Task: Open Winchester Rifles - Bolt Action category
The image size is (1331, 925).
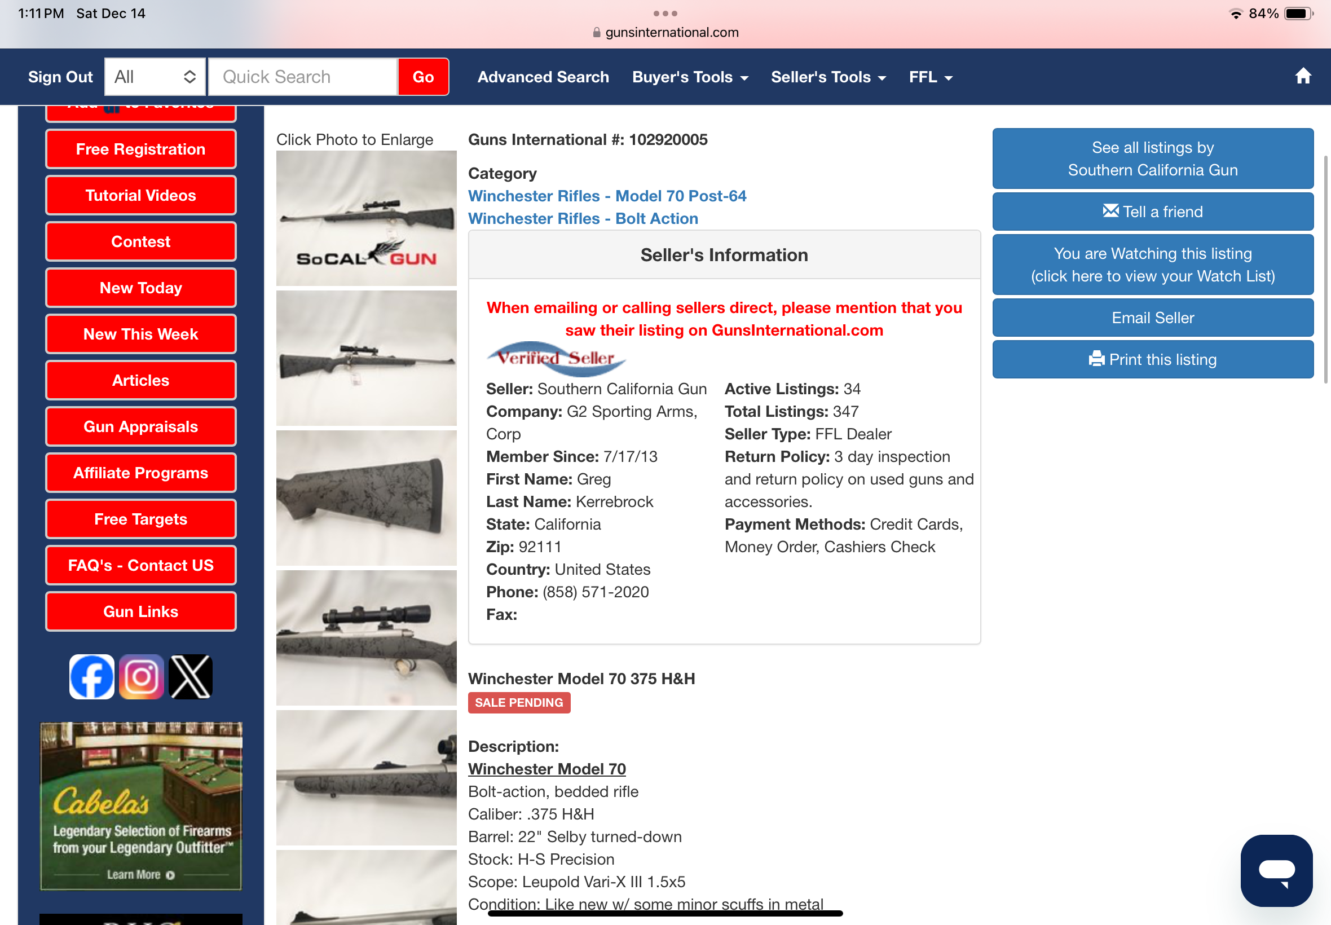Action: point(583,218)
